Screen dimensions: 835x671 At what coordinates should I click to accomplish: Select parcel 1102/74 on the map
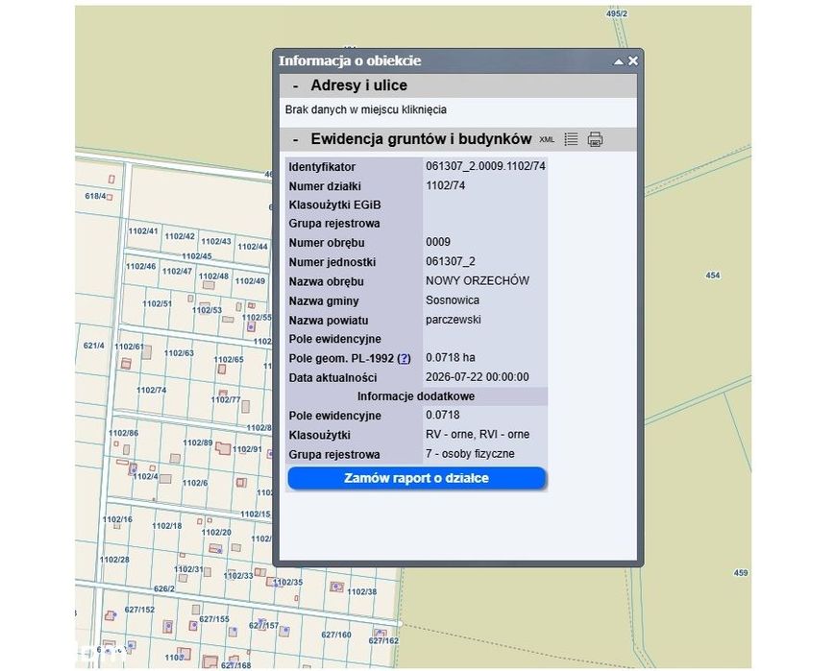pyautogui.click(x=151, y=390)
